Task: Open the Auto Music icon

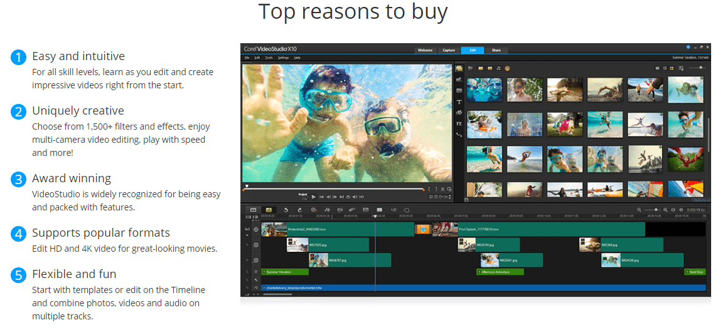Action: pos(340,210)
